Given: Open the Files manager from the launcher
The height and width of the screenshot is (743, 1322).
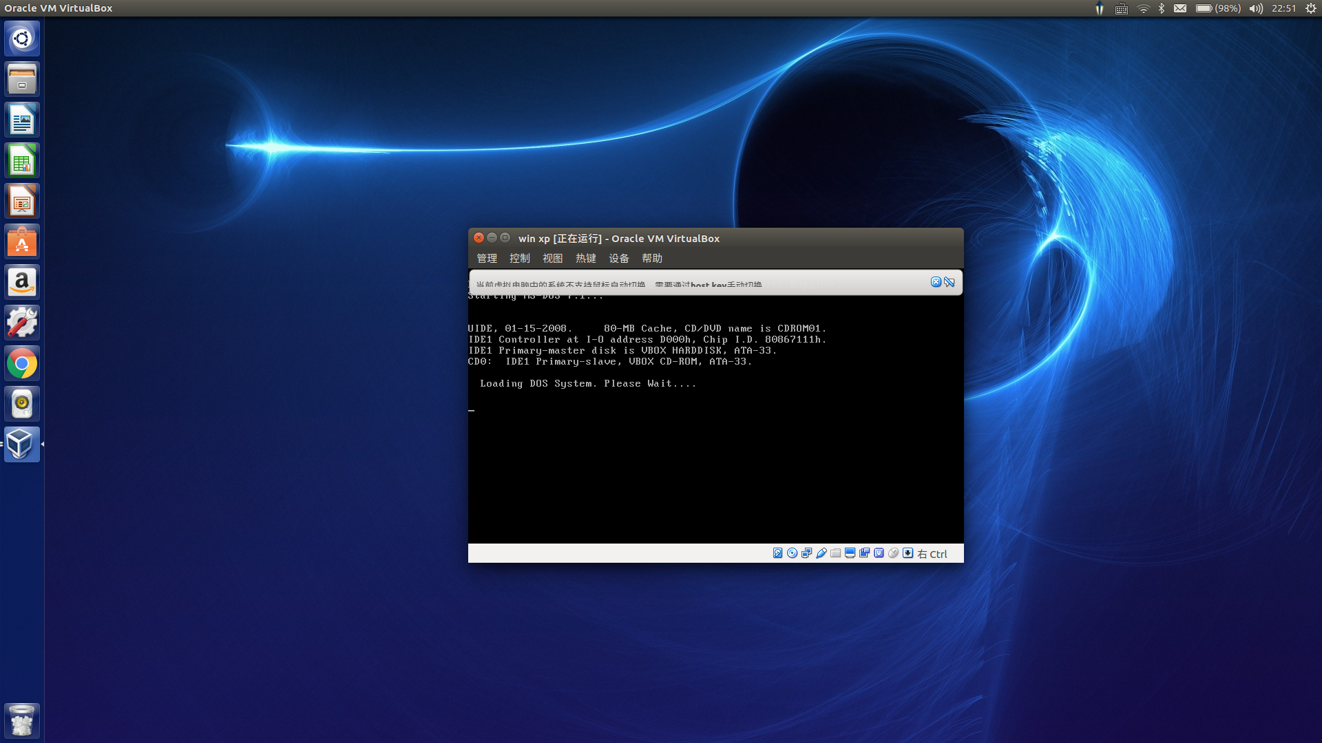Looking at the screenshot, I should [x=22, y=79].
